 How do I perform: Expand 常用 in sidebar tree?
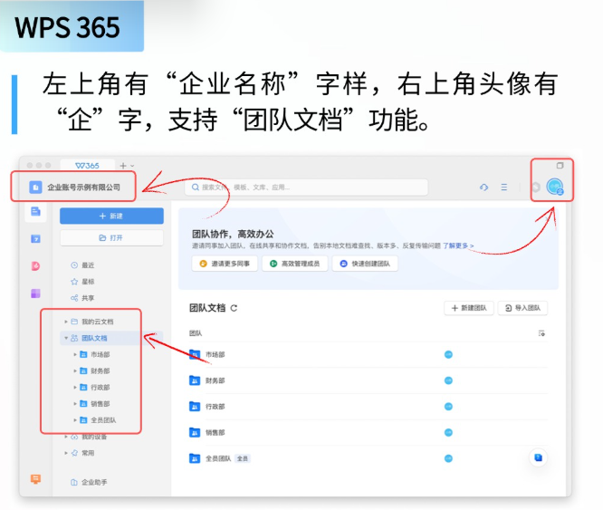(66, 453)
